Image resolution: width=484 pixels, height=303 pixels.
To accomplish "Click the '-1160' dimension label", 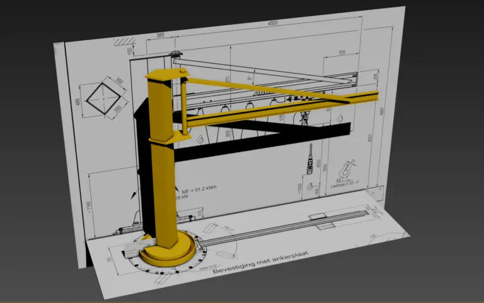I will [89, 207].
